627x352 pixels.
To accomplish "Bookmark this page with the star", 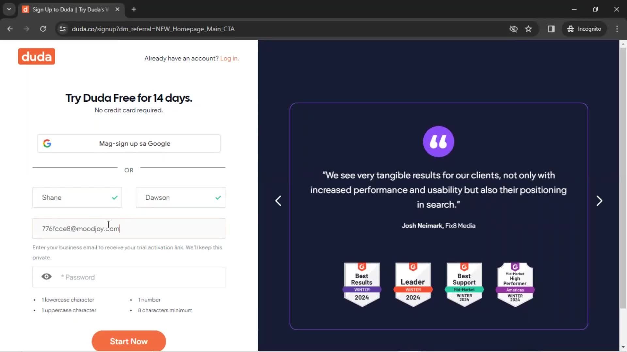I will [x=528, y=29].
